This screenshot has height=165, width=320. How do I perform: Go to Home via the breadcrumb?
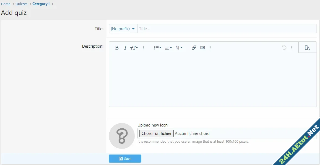pyautogui.click(x=6, y=4)
